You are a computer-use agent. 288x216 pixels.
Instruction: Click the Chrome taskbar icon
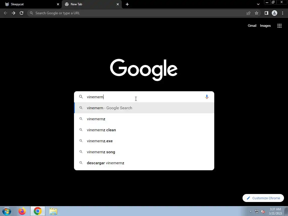pyautogui.click(x=38, y=211)
